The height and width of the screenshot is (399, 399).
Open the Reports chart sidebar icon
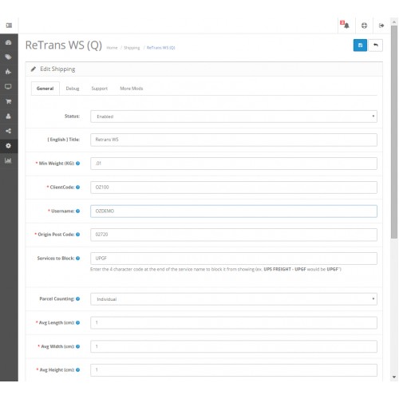pos(9,160)
